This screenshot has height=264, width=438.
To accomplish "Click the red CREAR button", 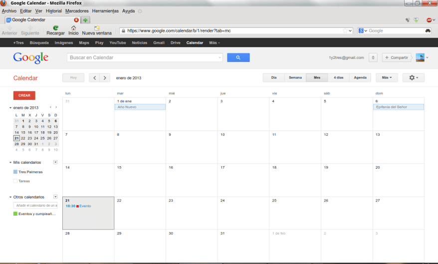I will point(24,95).
